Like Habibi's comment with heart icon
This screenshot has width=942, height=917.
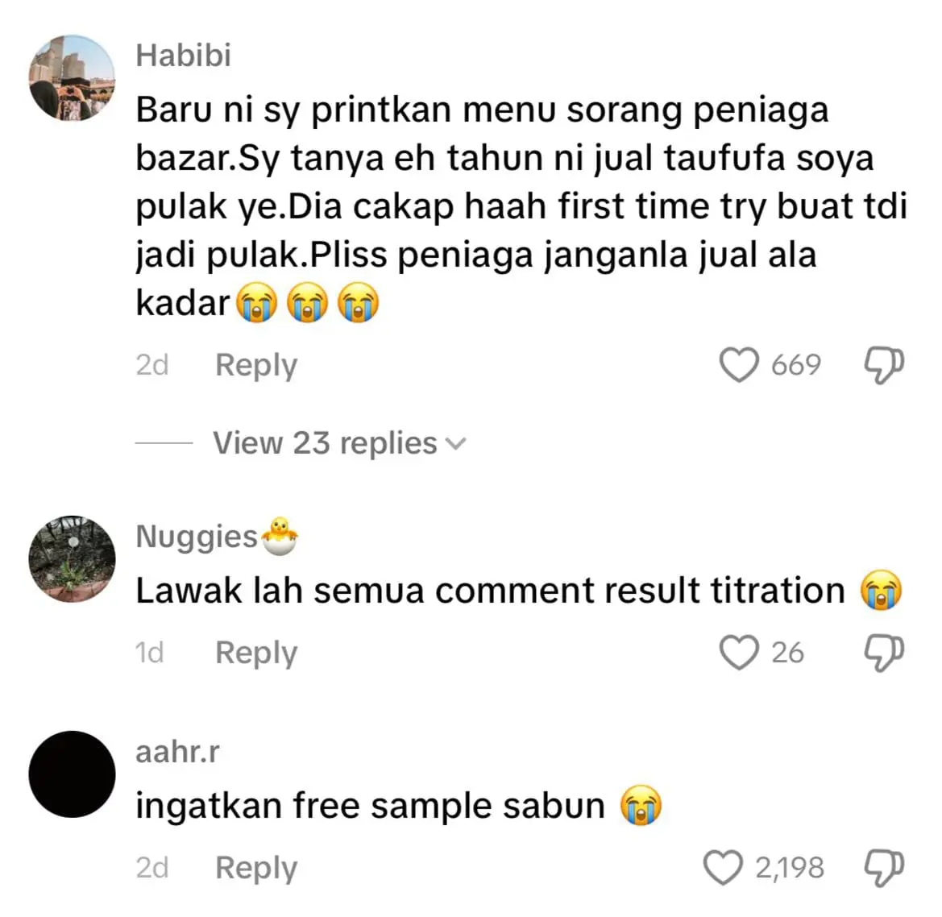739,365
